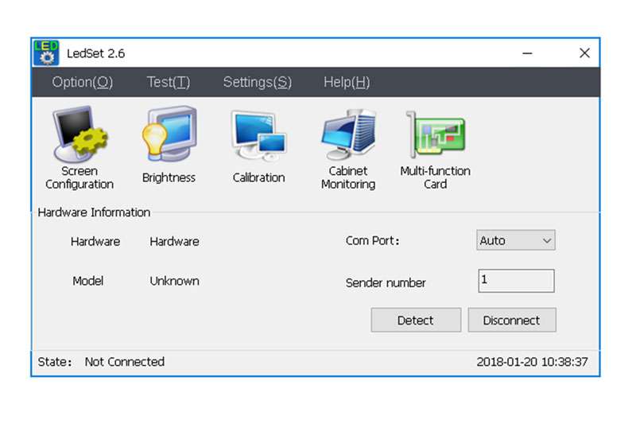
Task: Open Cabinet Monitoring
Action: [x=348, y=150]
